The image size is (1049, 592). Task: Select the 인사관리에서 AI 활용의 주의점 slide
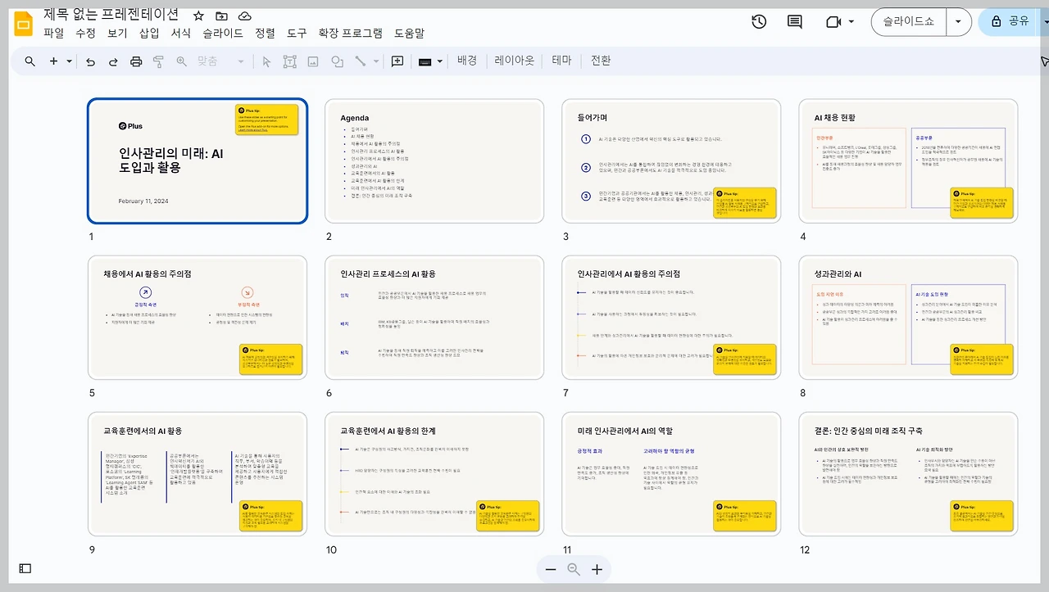(671, 318)
